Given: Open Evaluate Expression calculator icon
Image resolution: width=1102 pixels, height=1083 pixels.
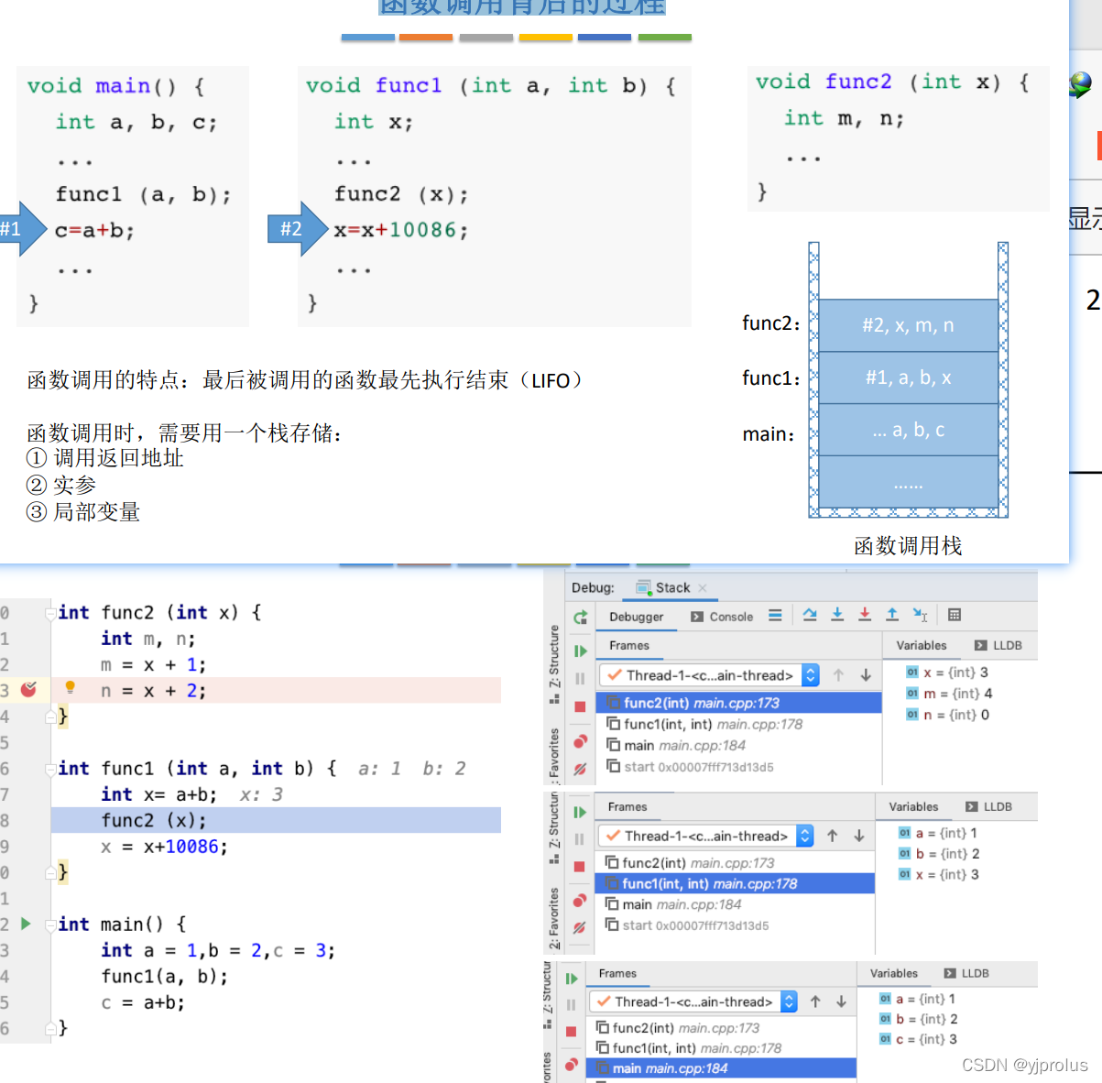Looking at the screenshot, I should pos(955,615).
